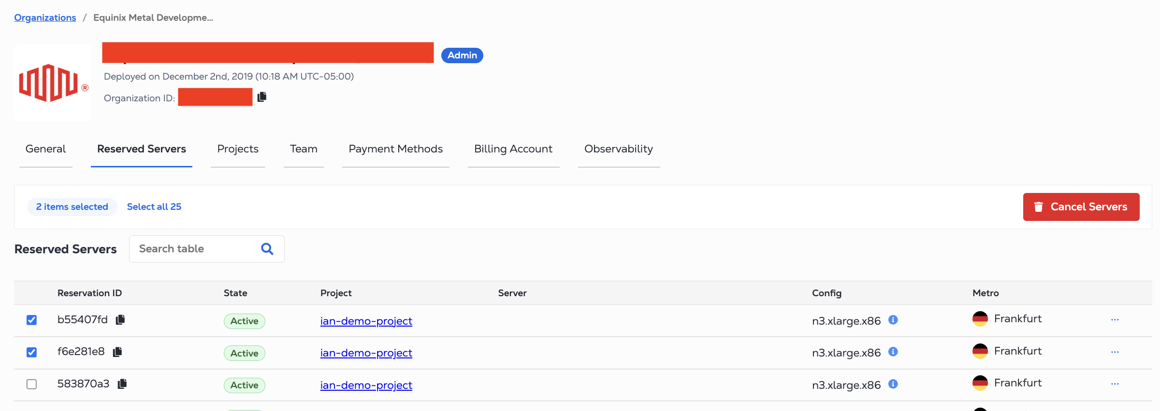Viewport: 1160px width, 411px height.
Task: Check the 583870a3 reservation checkbox
Action: click(31, 384)
